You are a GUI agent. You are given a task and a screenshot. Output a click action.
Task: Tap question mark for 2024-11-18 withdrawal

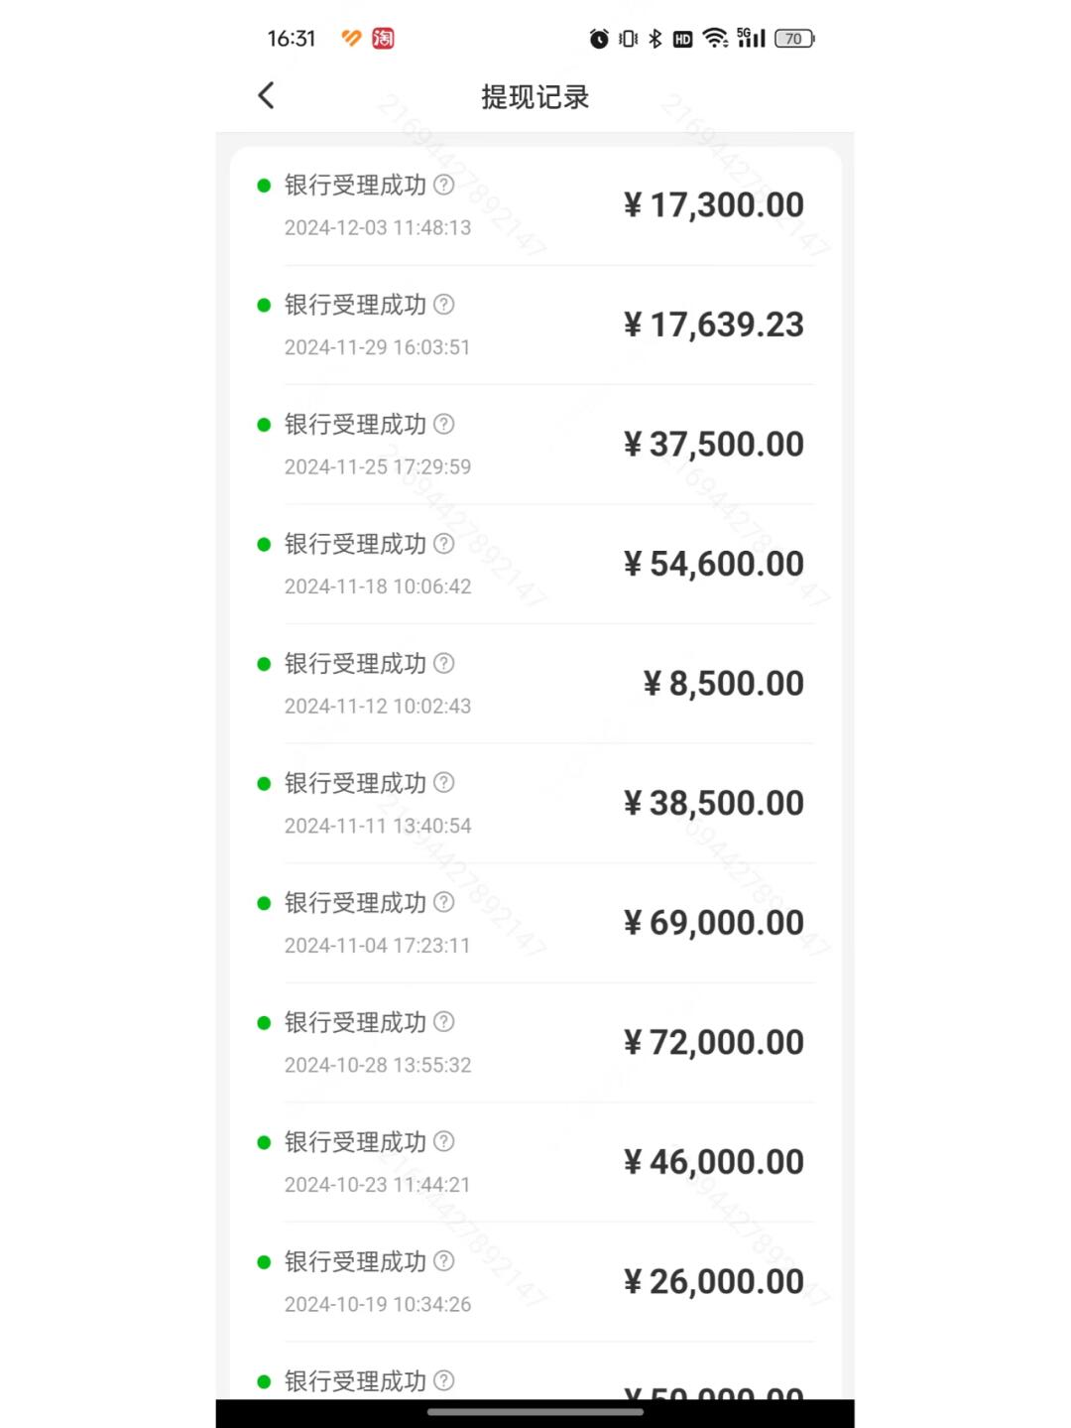[444, 544]
